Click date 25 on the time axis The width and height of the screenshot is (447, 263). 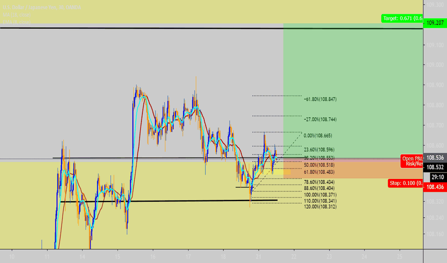400,257
